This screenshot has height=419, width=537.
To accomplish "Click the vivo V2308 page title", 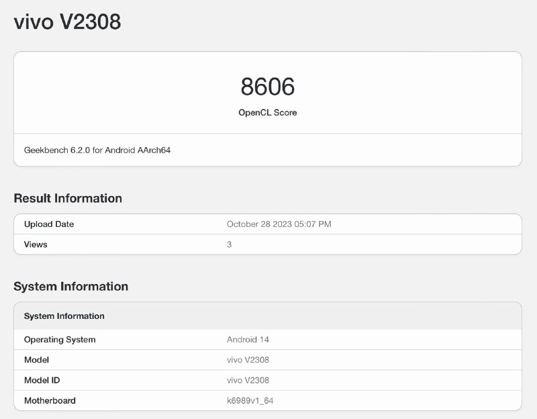I will 67,22.
